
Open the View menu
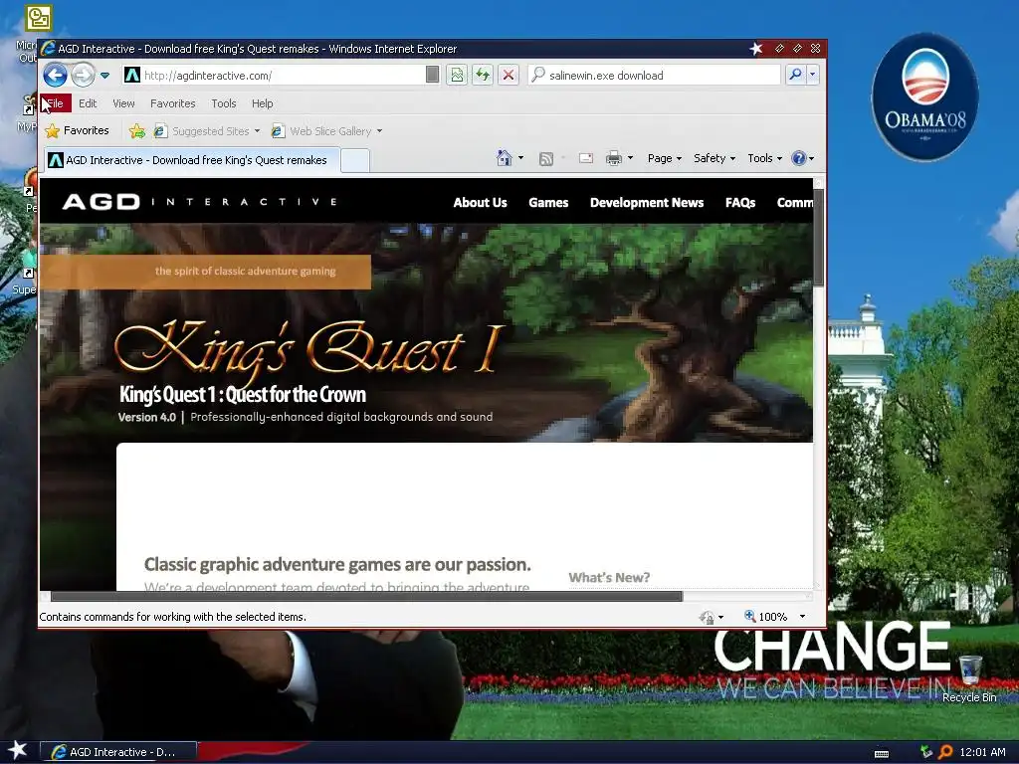123,103
